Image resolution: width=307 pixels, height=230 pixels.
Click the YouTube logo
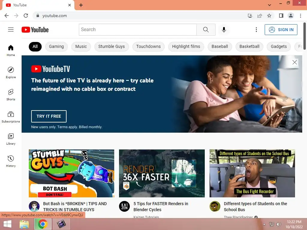tap(35, 30)
